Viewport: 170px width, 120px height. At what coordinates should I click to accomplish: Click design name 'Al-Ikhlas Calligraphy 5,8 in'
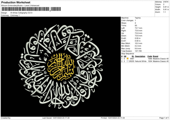(21, 13)
